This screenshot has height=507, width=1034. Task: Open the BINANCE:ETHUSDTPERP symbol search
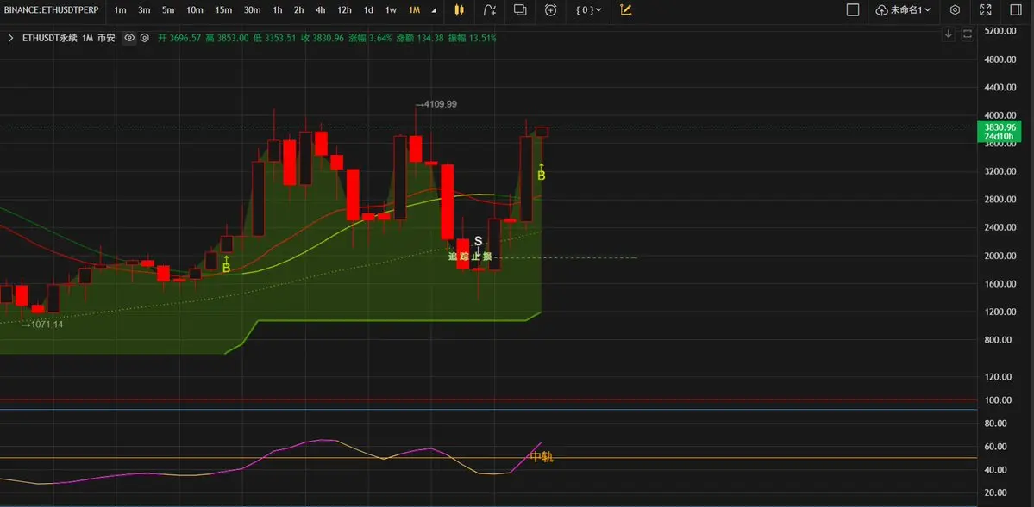click(52, 9)
